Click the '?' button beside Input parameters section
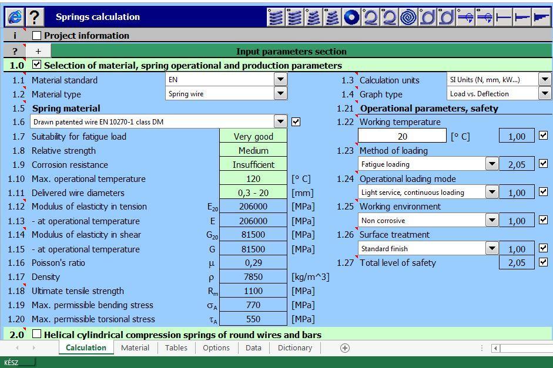Viewport: 553px width, 368px height. coord(15,51)
